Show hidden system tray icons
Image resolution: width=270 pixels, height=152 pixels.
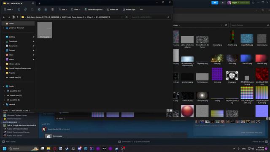(234, 149)
